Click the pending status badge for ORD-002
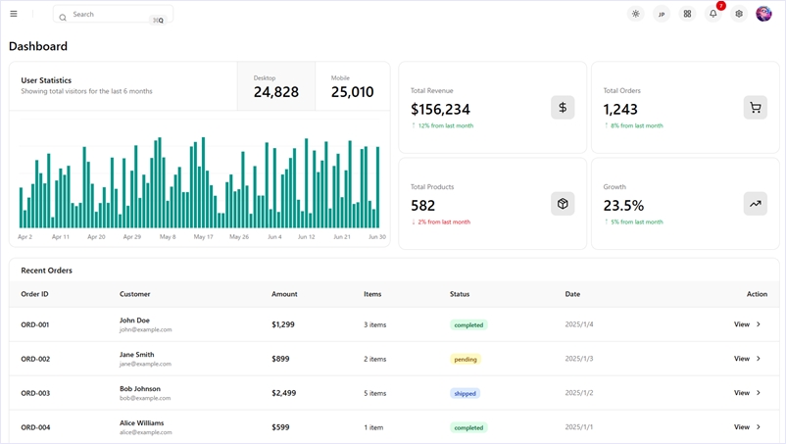The width and height of the screenshot is (786, 444). point(466,359)
